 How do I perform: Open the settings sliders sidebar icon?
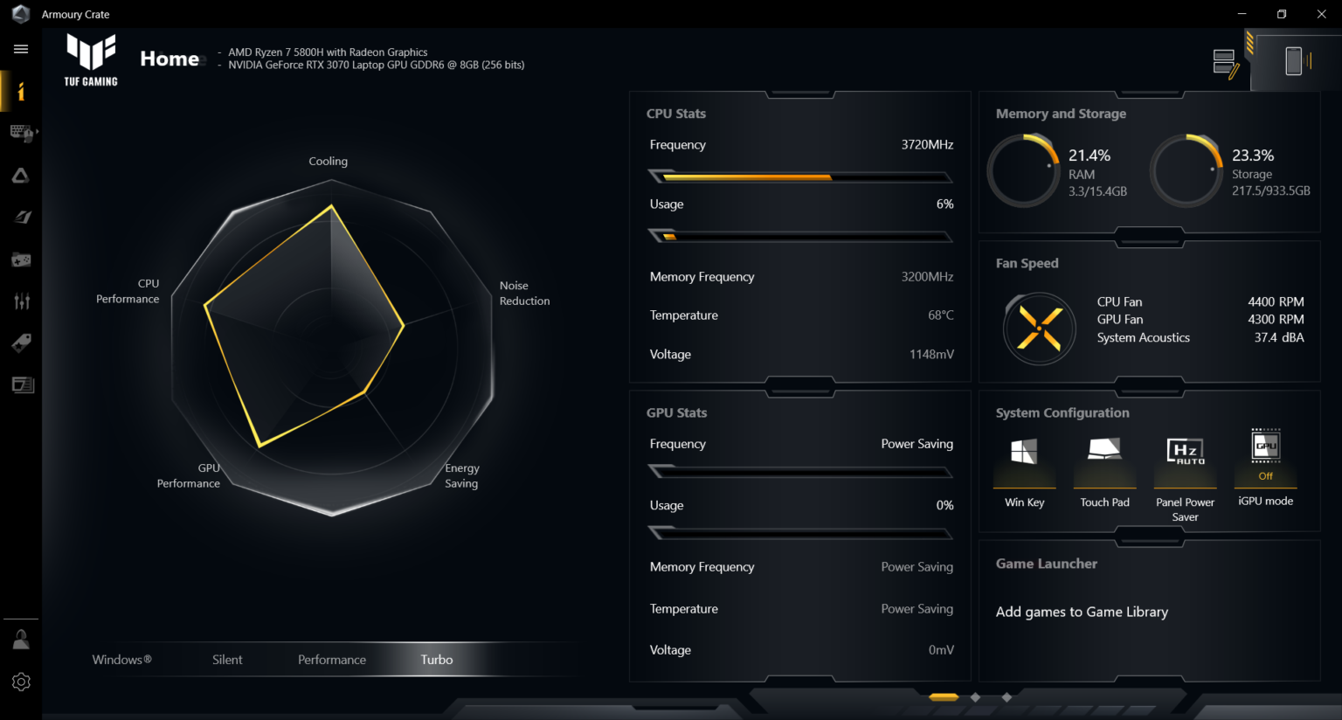21,301
